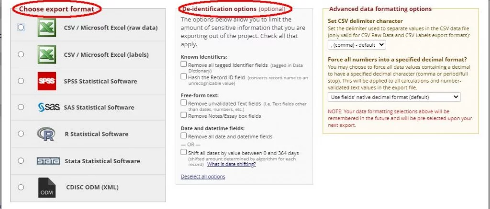The image size is (490, 209).
Task: Click the red SPSS logo icon
Action: click(x=47, y=81)
